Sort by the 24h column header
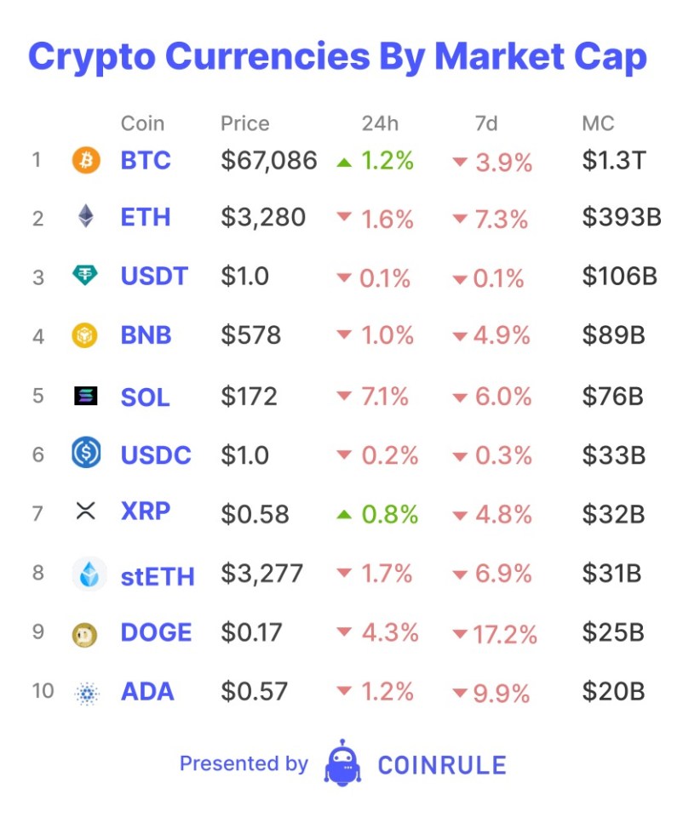Image resolution: width=683 pixels, height=817 pixels. pyautogui.click(x=380, y=123)
